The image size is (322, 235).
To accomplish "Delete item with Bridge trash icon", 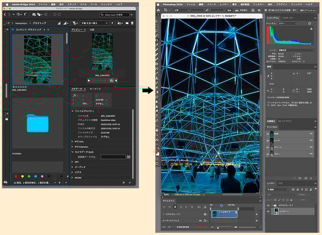I will pyautogui.click(x=132, y=23).
